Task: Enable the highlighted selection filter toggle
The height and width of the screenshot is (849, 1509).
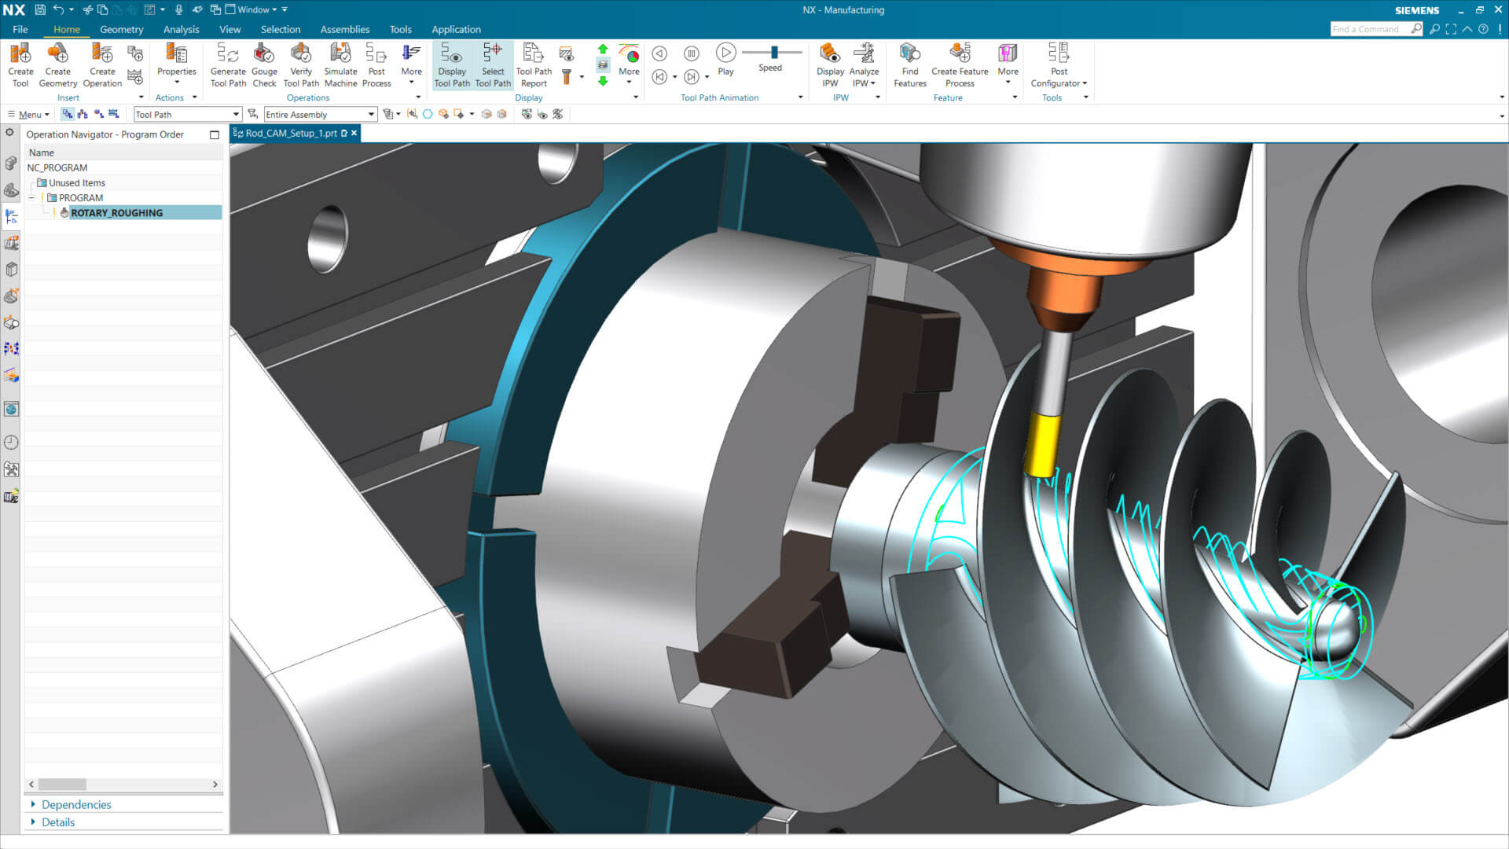Action: (x=68, y=114)
